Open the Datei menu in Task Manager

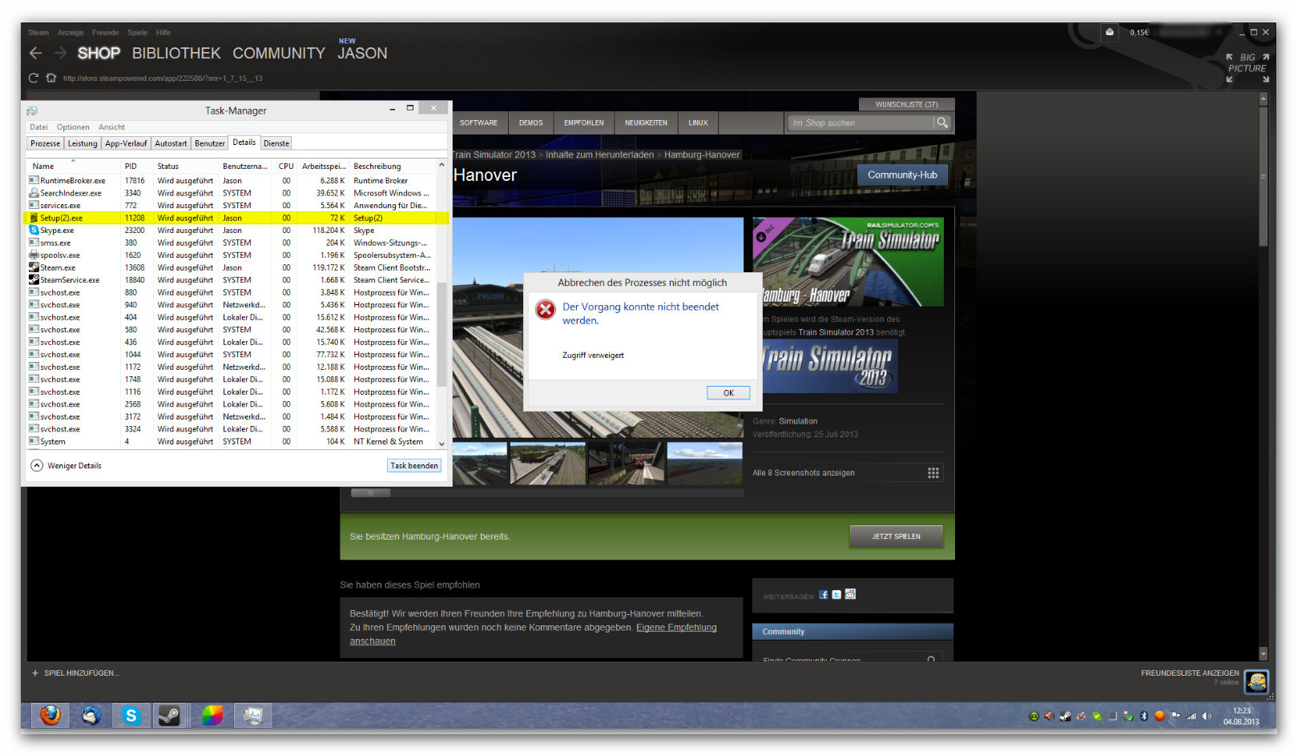[38, 127]
